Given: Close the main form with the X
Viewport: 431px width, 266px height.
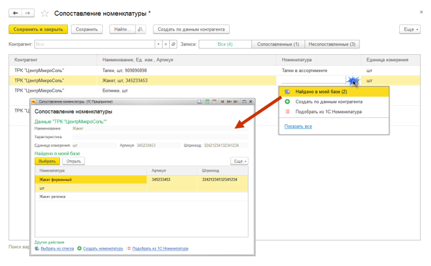Looking at the screenshot, I should tap(421, 12).
